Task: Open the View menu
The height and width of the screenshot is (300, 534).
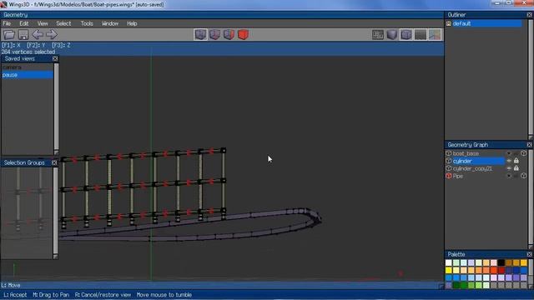Action: (x=43, y=23)
